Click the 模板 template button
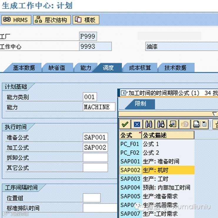This screenshot has width=218, height=218. pos(86,20)
